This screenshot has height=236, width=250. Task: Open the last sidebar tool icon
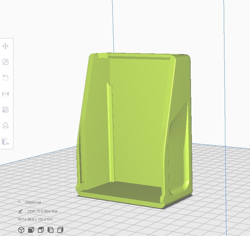(x=5, y=141)
